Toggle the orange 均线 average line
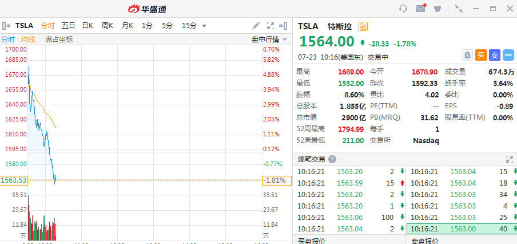This screenshot has height=244, width=517. (x=27, y=40)
